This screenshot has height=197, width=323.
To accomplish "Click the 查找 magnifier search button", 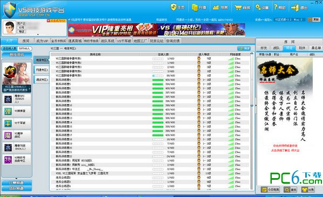I will pos(290,189).
